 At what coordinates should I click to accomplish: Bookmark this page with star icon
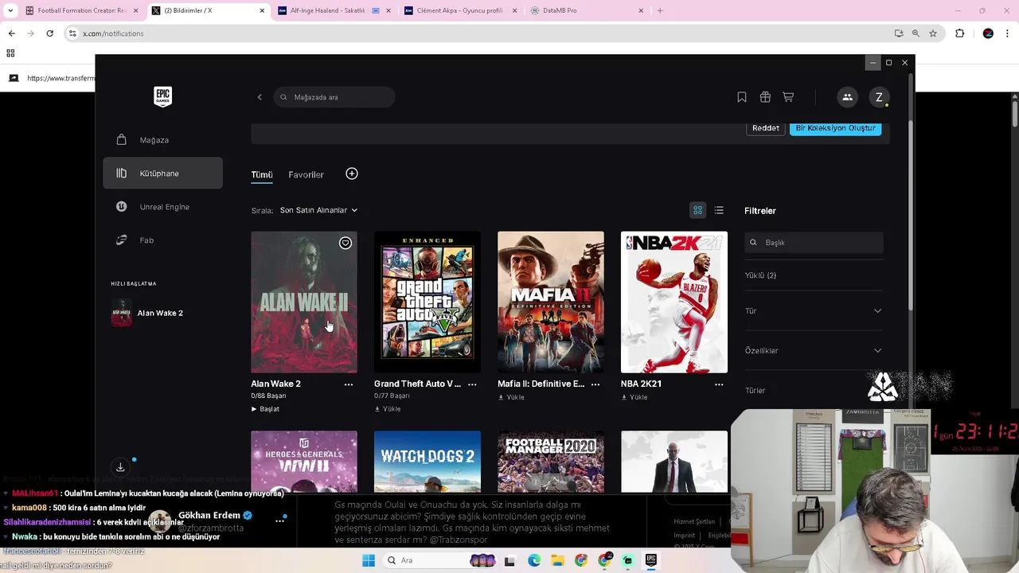click(933, 33)
